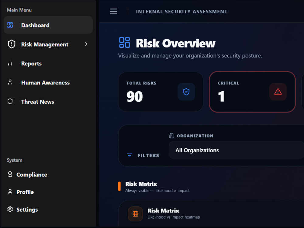Expand the Risk Management submenu chevron
This screenshot has height=228, width=304.
click(x=86, y=44)
